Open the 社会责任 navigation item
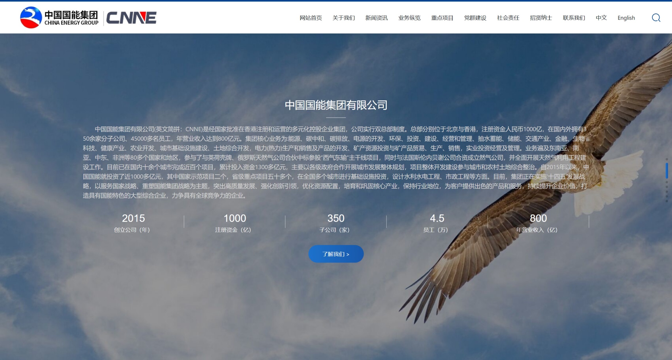This screenshot has width=672, height=360. pyautogui.click(x=508, y=18)
